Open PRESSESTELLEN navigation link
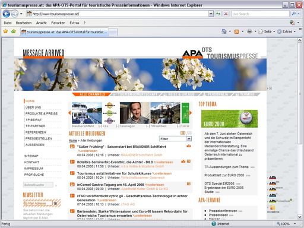This screenshot has width=304, height=228. pyautogui.click(x=39, y=138)
